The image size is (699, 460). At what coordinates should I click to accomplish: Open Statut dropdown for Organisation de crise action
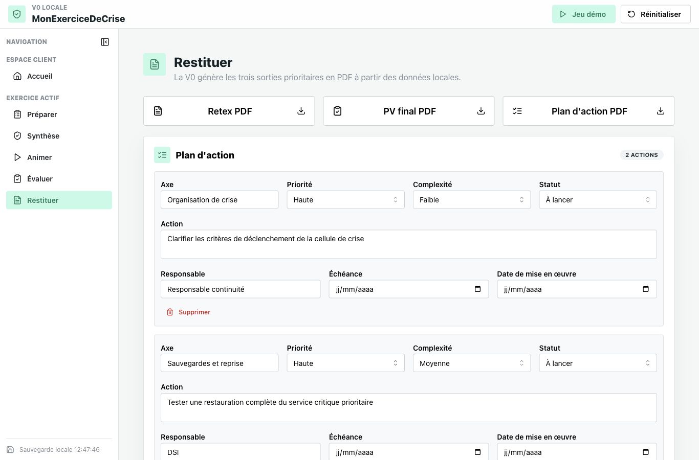point(598,200)
